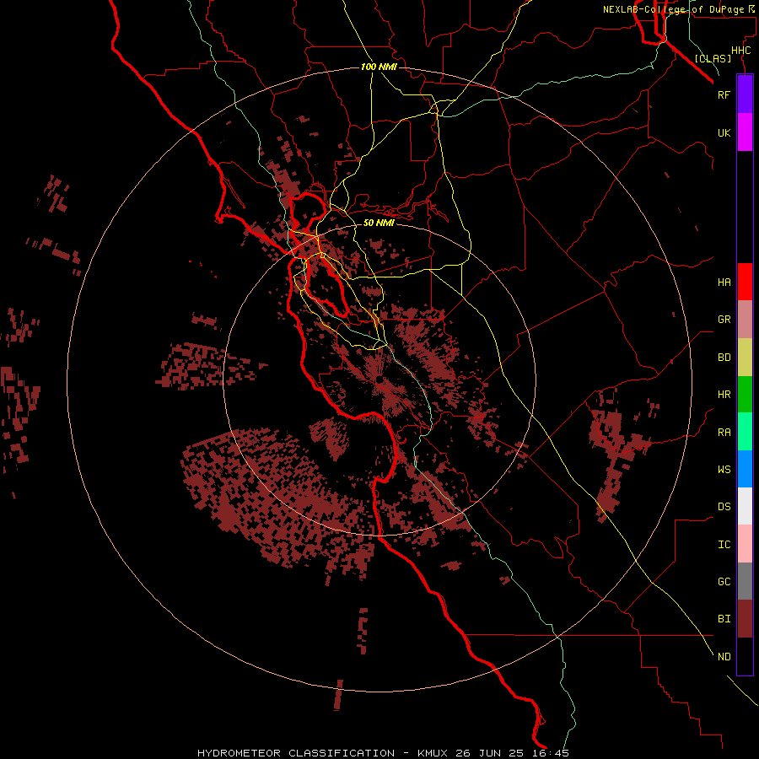Click the RA light green legend swatch
Screen dimensions: 759x759
tap(745, 432)
